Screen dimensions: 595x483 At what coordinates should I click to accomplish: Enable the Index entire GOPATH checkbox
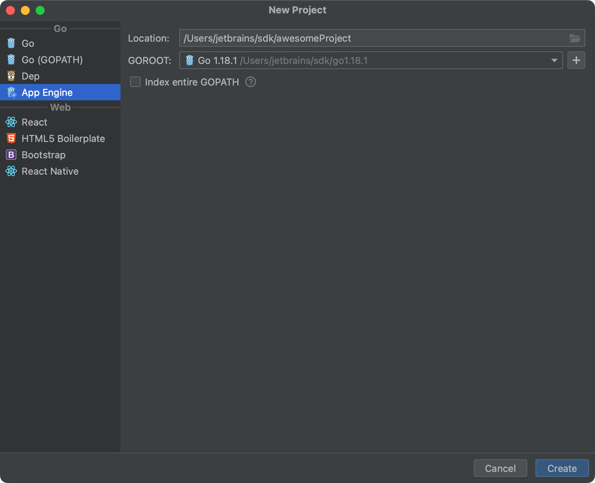click(135, 82)
